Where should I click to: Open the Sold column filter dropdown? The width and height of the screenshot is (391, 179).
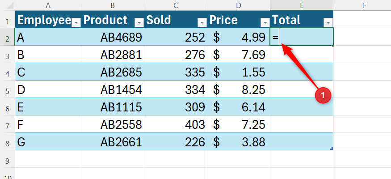(x=202, y=23)
